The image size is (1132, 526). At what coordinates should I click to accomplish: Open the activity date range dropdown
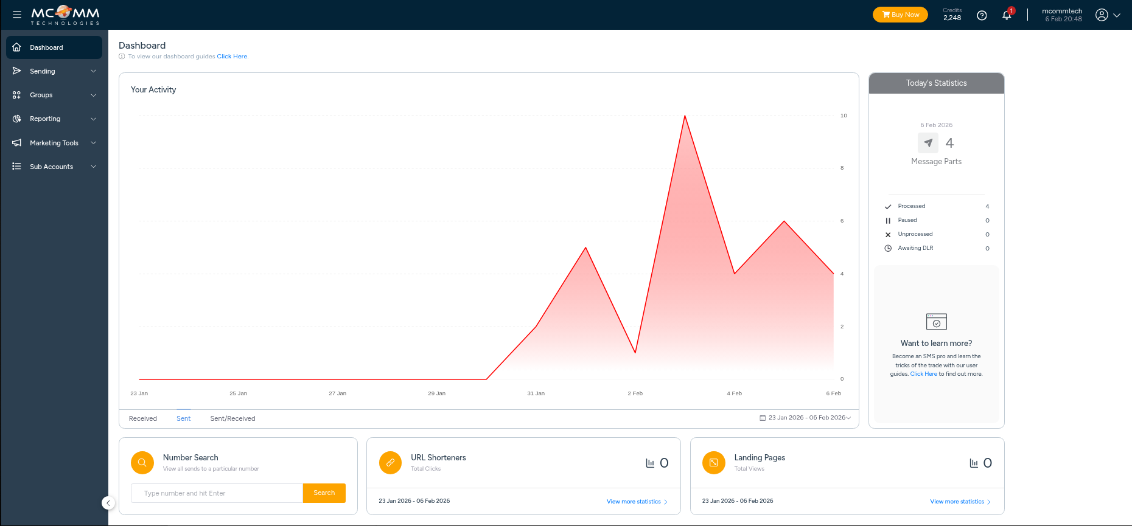pyautogui.click(x=805, y=418)
